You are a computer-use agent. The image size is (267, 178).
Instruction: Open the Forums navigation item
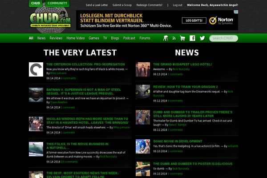[x=145, y=38]
